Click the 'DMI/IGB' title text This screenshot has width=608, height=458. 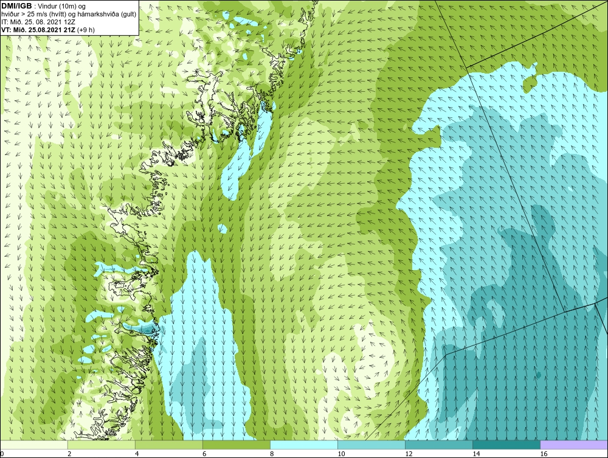pyautogui.click(x=16, y=6)
